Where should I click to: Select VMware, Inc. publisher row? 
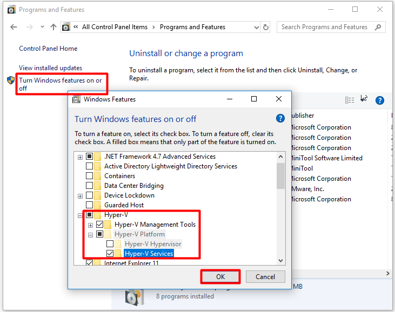click(307, 189)
